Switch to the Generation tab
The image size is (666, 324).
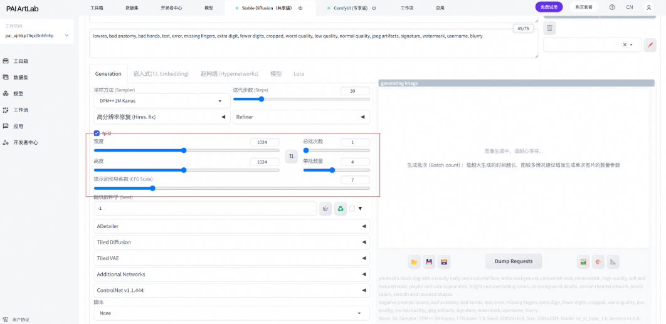[108, 73]
